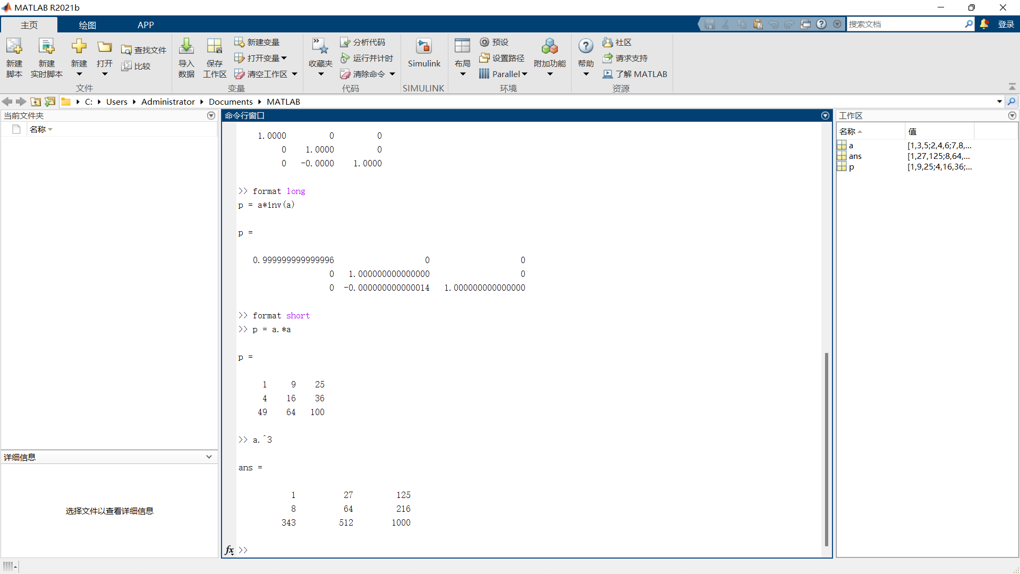Click in the 搜索文档 search field
Image resolution: width=1020 pixels, height=574 pixels.
[x=905, y=24]
